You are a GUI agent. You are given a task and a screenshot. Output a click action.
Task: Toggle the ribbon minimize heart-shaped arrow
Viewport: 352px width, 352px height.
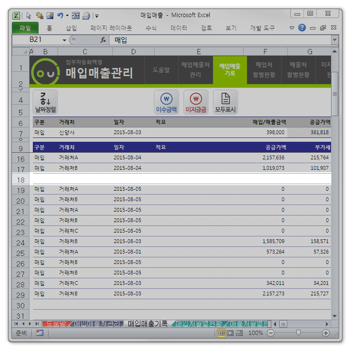coord(292,28)
